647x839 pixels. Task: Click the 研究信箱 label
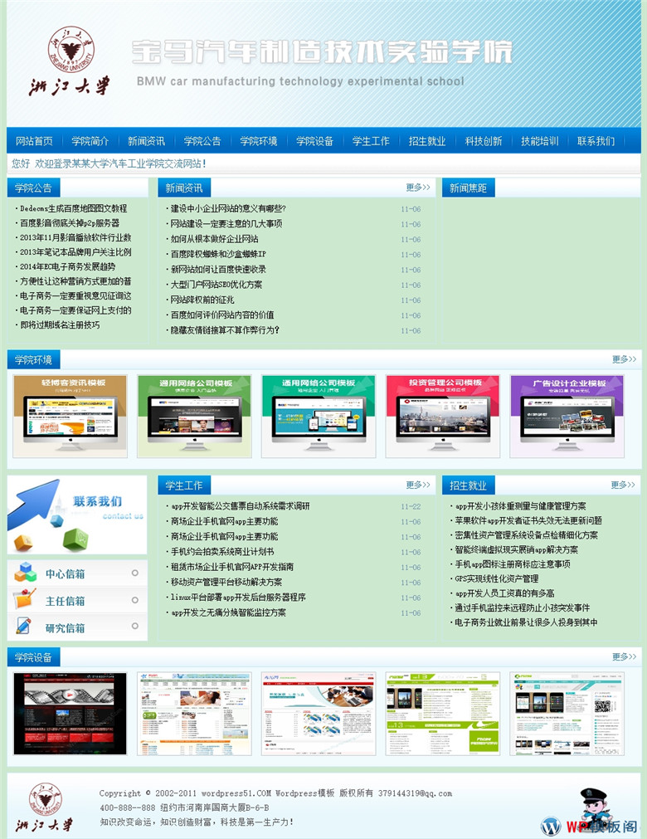click(66, 627)
